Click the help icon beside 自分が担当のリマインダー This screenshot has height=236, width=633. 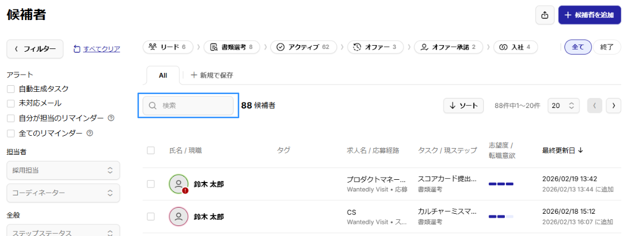[x=111, y=118]
